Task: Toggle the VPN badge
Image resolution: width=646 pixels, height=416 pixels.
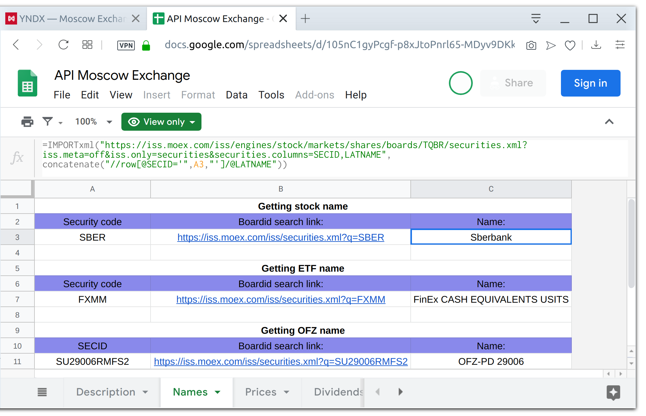Action: [x=126, y=45]
